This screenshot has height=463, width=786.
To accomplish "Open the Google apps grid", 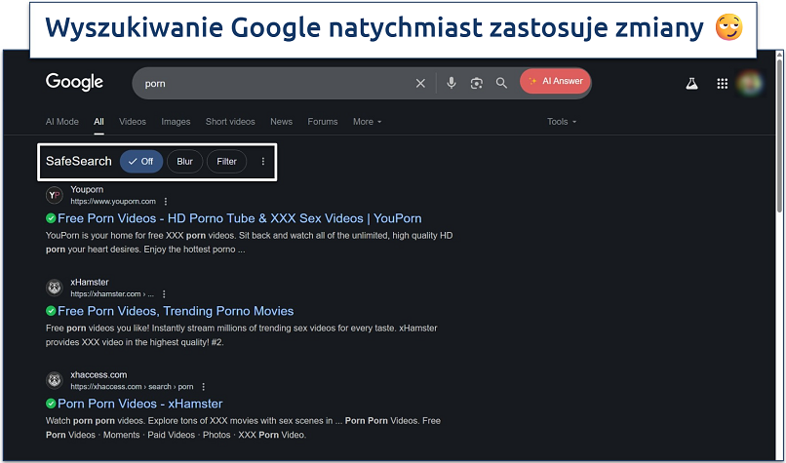I will coord(723,84).
